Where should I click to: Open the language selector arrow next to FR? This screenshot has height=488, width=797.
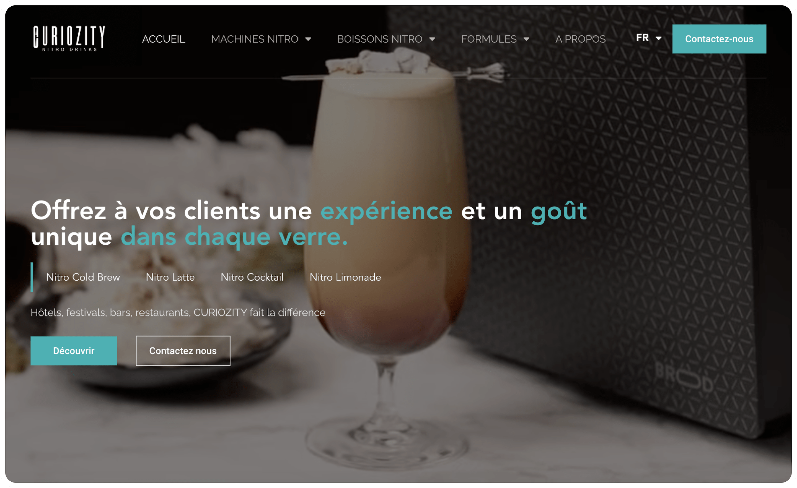pyautogui.click(x=659, y=38)
